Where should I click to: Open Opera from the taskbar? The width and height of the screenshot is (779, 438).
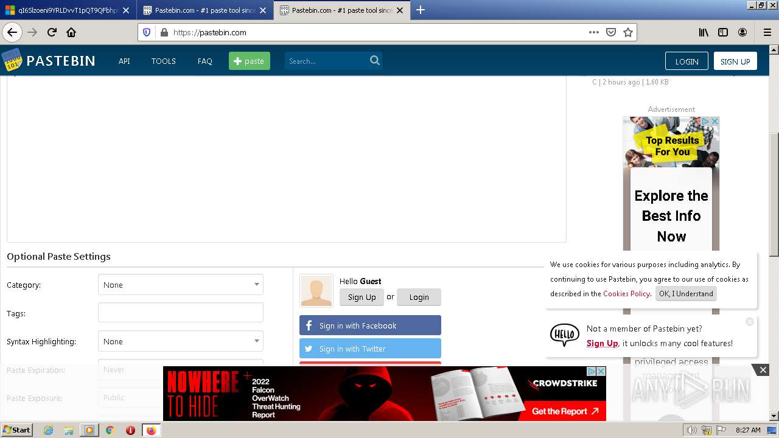[130, 430]
